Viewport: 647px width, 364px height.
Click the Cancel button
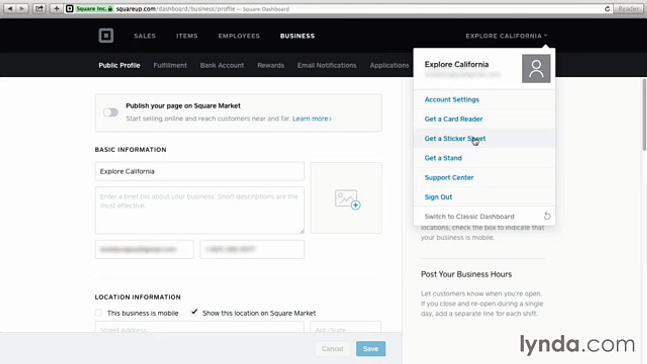(x=332, y=349)
